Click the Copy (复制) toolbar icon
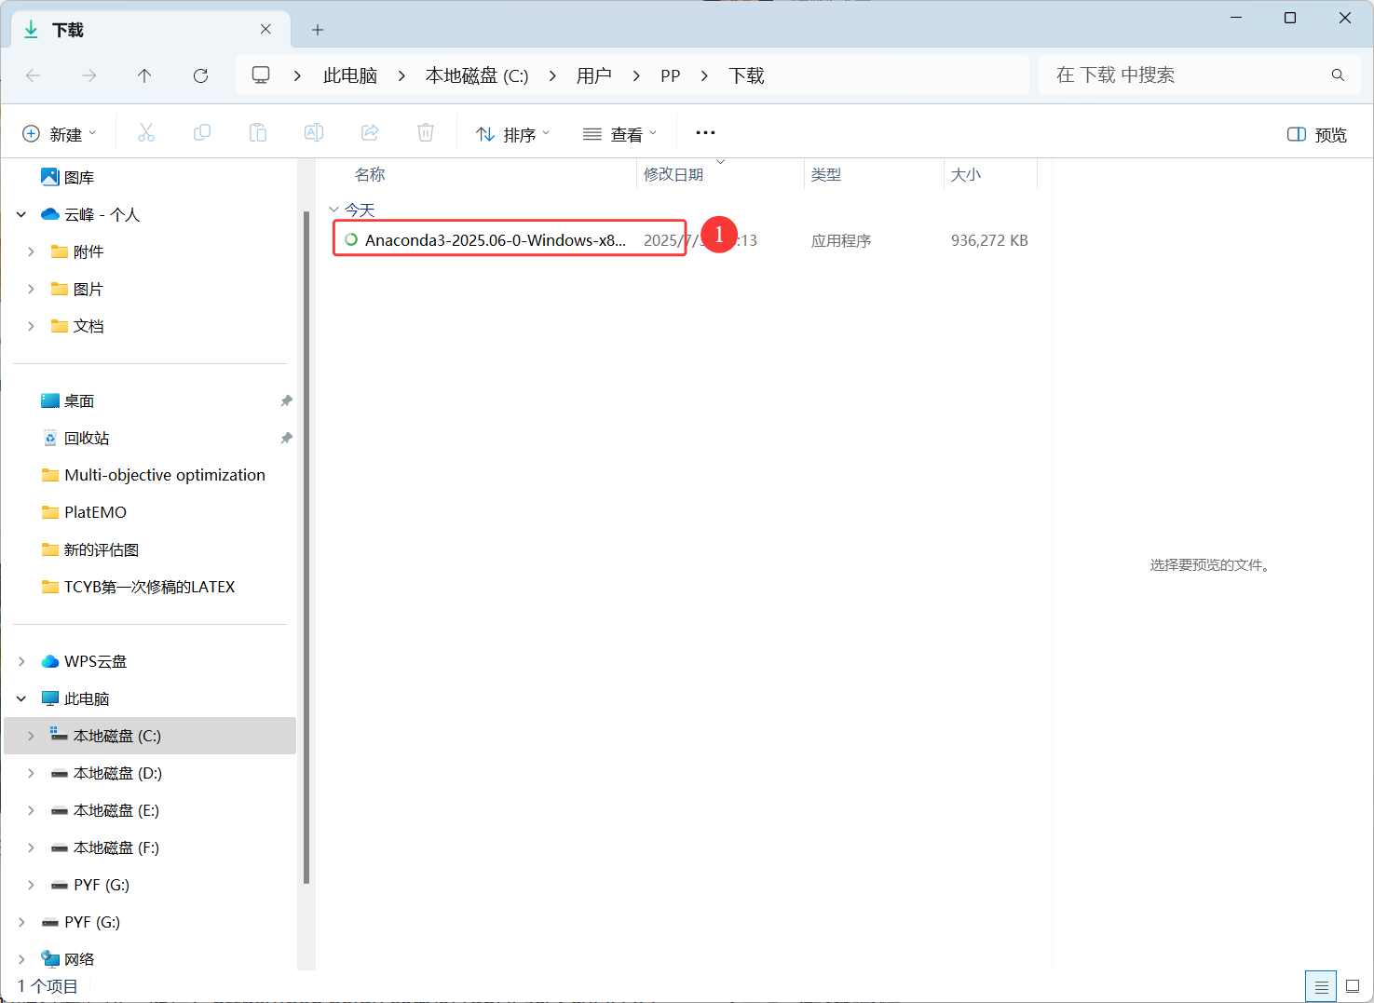The image size is (1374, 1003). pos(202,132)
